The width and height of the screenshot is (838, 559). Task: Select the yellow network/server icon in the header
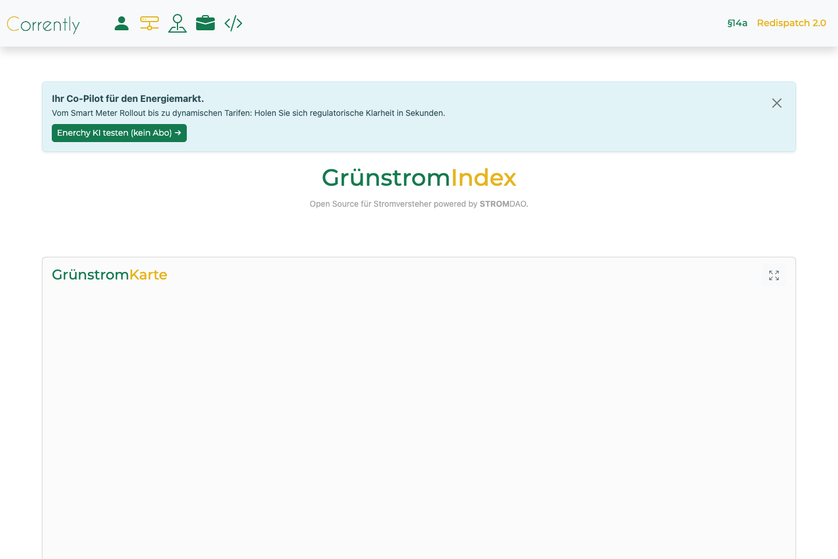[150, 23]
